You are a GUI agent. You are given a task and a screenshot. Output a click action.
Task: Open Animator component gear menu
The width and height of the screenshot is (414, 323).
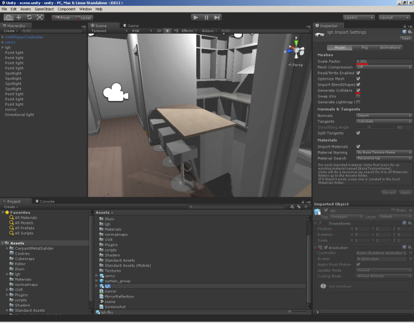click(410, 247)
